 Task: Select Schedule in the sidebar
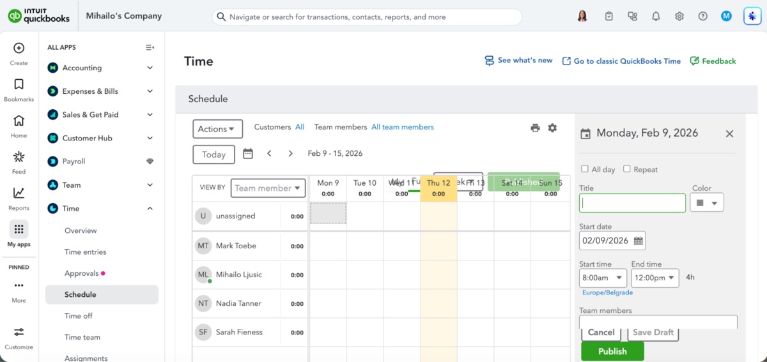click(102, 294)
